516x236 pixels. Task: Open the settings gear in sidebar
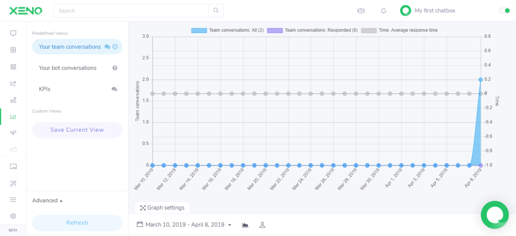pyautogui.click(x=13, y=216)
